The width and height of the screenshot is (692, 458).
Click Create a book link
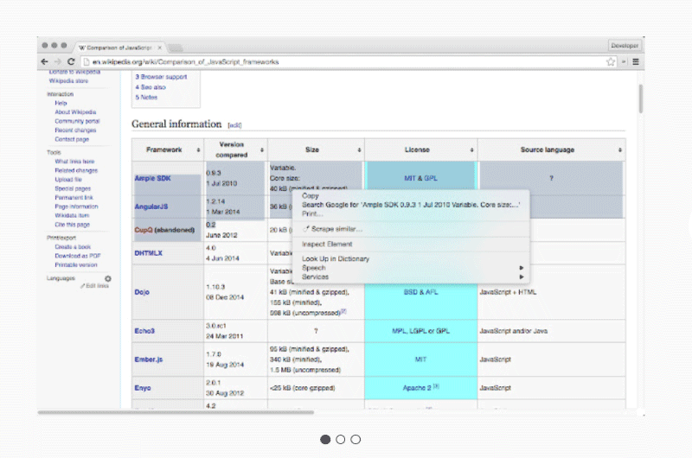pyautogui.click(x=73, y=247)
